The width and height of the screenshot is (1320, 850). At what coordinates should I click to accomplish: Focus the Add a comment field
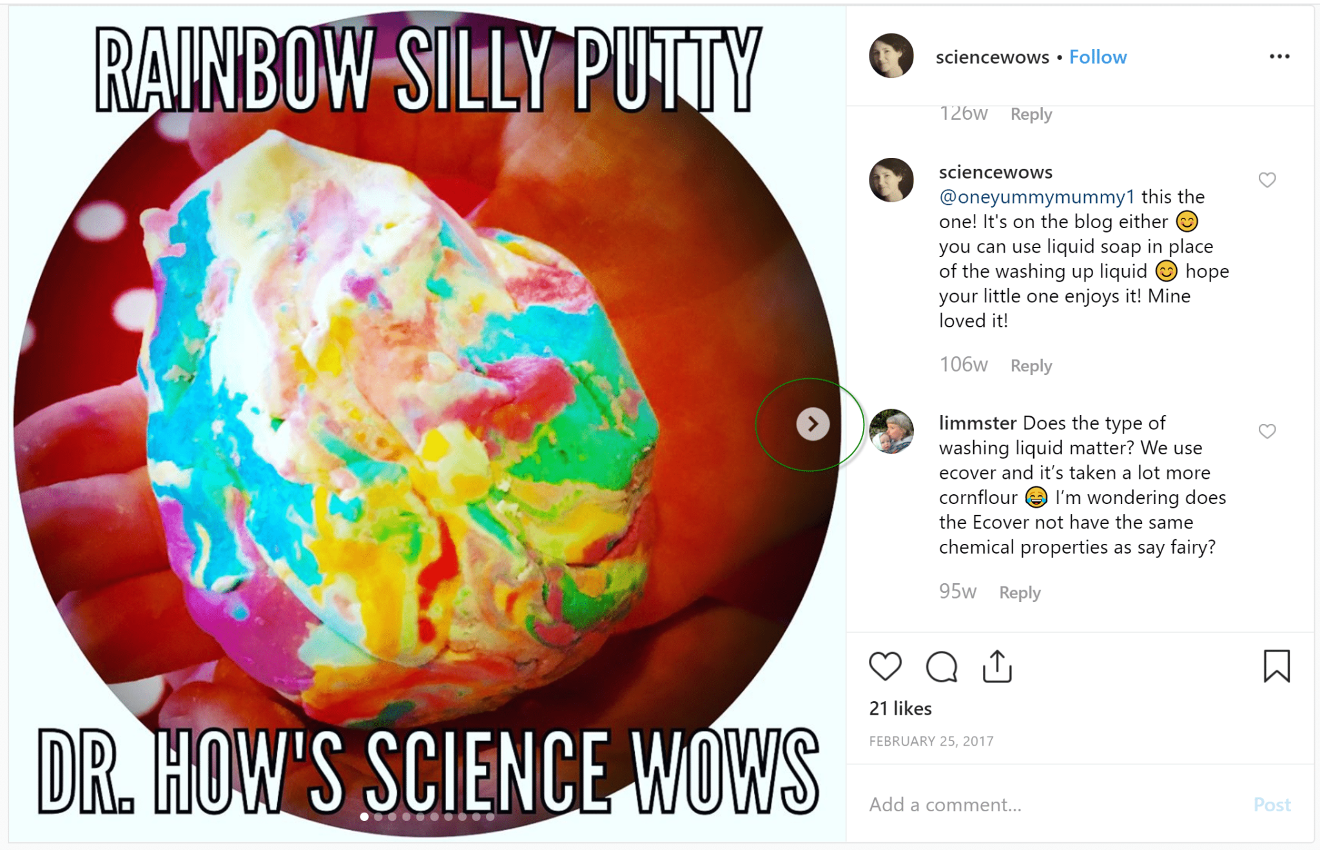(x=1051, y=804)
